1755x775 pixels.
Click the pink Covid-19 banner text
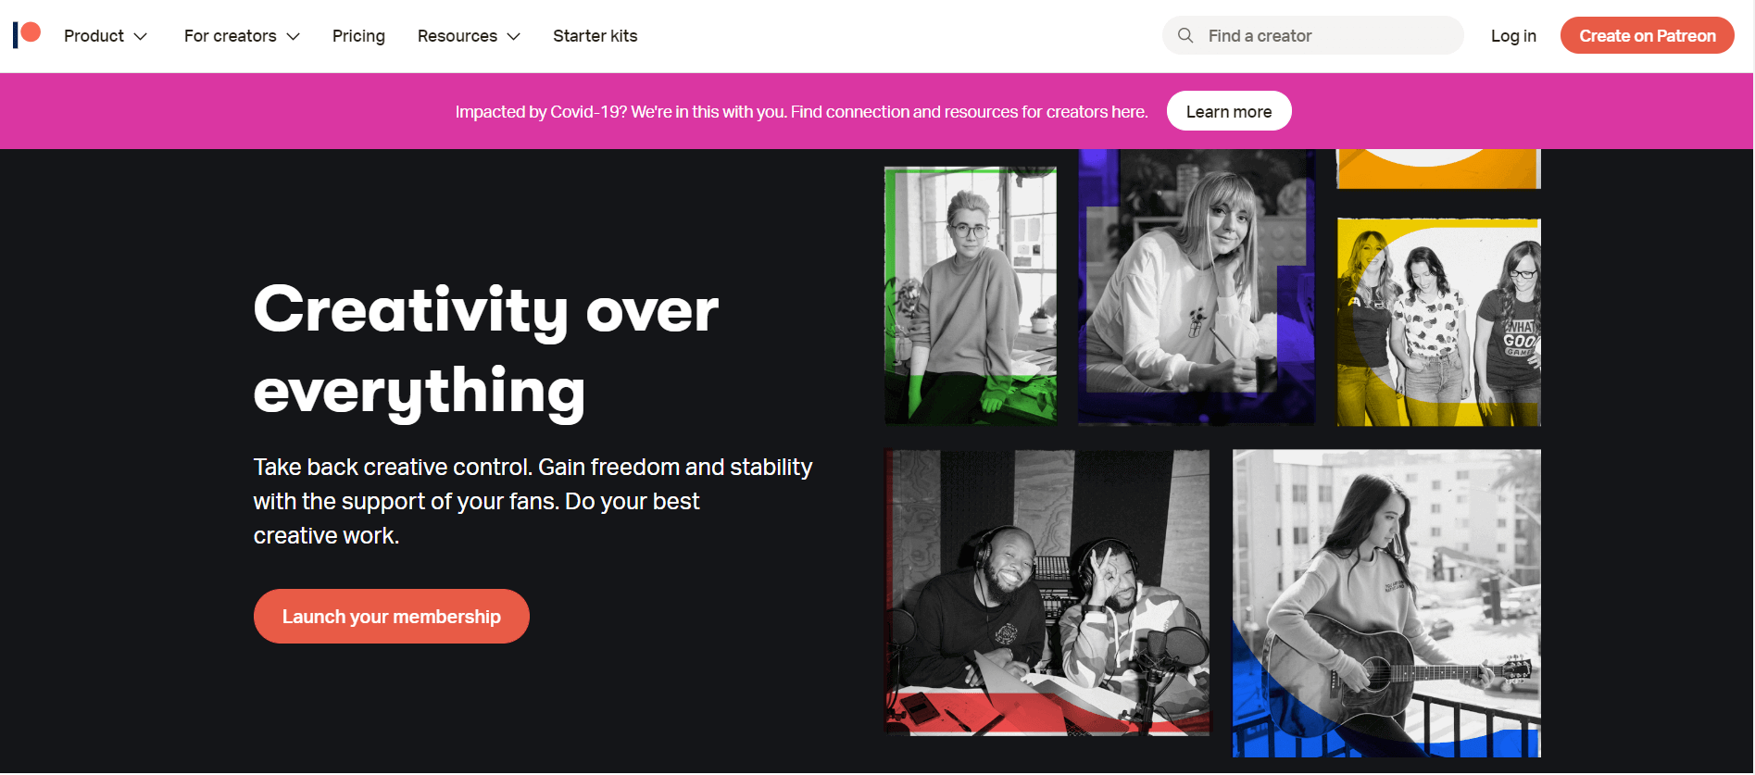(x=802, y=112)
